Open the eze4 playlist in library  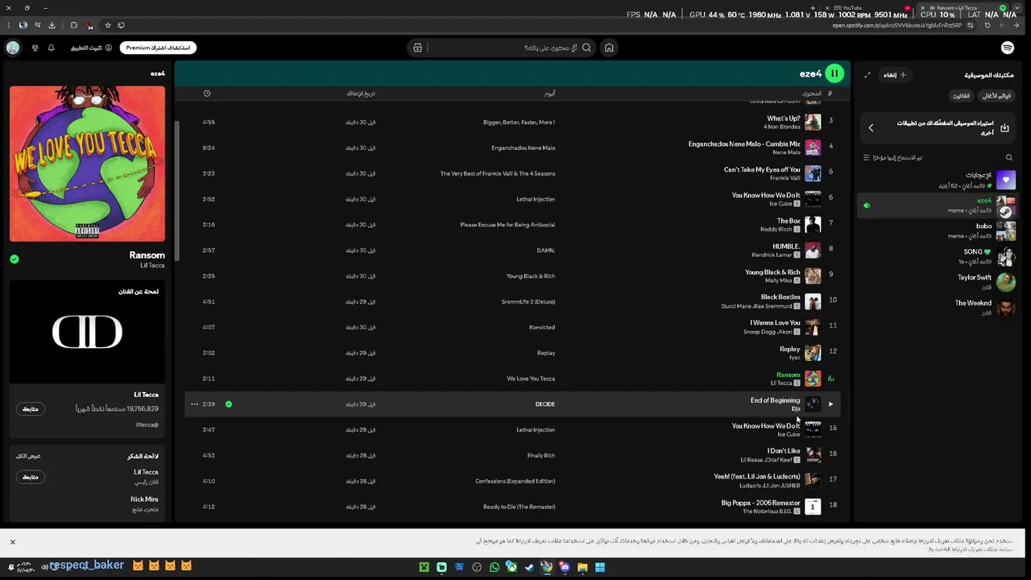[937, 205]
